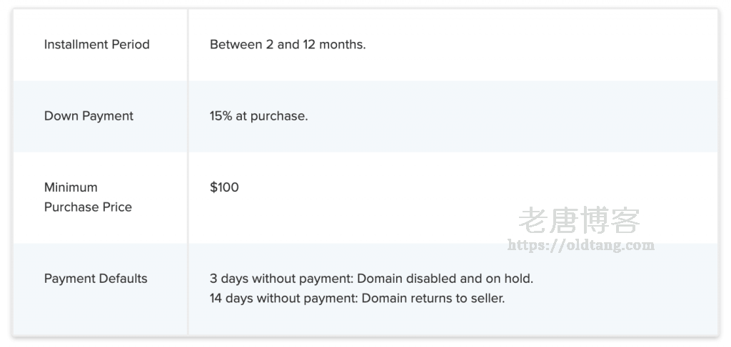This screenshot has height=347, width=731.
Task: Click the Purchase Price label line
Action: pyautogui.click(x=88, y=207)
